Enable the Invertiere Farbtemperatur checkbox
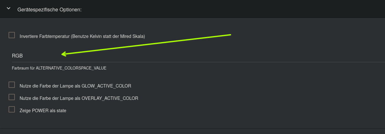Screen dimensions: 385x134 (x=12, y=35)
